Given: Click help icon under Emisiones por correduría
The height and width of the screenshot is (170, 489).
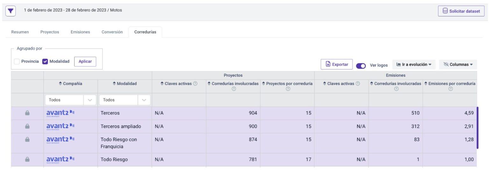Looking at the screenshot, I should [x=450, y=89].
